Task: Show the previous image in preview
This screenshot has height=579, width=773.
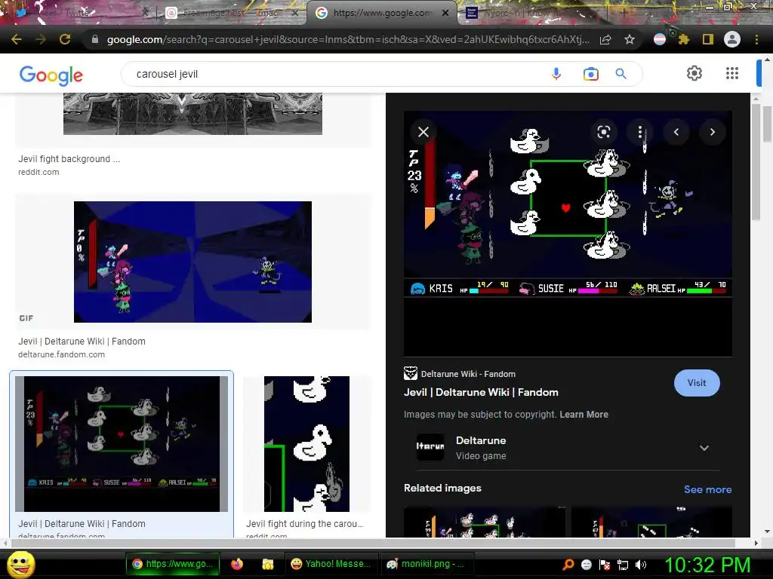Action: (x=676, y=131)
